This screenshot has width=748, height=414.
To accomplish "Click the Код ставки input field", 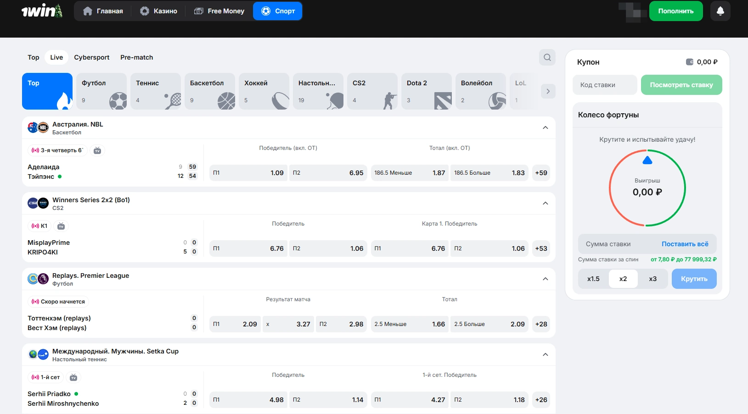I will 605,85.
